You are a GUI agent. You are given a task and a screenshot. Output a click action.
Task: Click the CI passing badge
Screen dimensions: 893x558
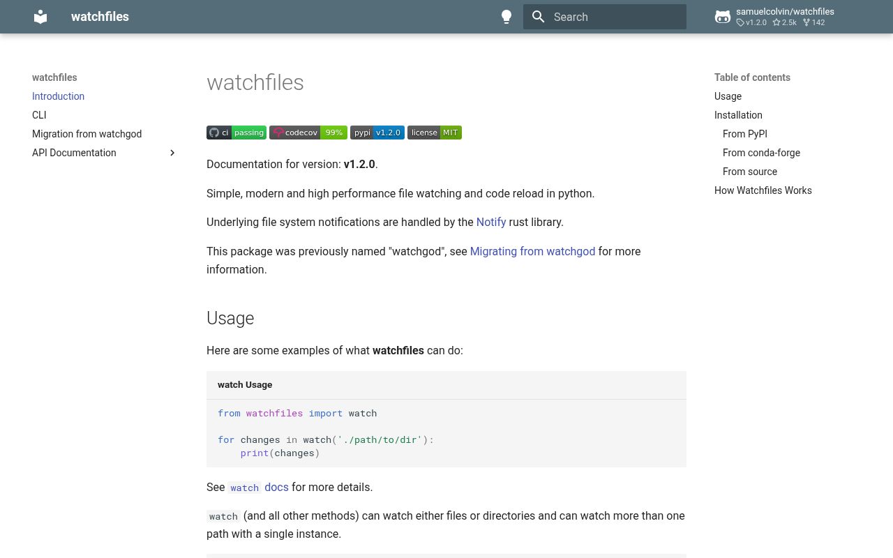237,133
